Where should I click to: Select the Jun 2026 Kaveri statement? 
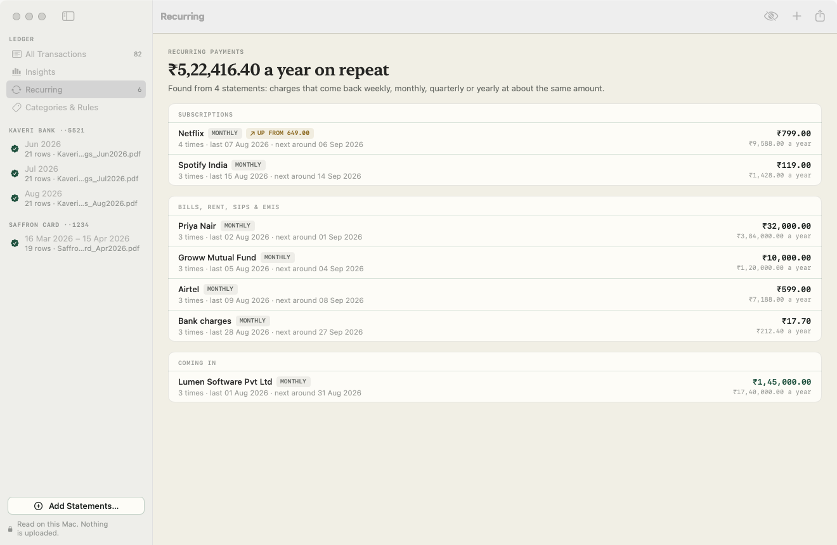pos(76,149)
